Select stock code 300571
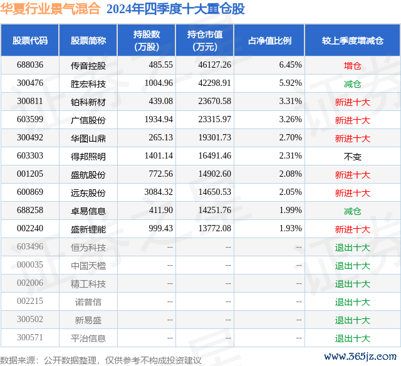 coord(30,337)
